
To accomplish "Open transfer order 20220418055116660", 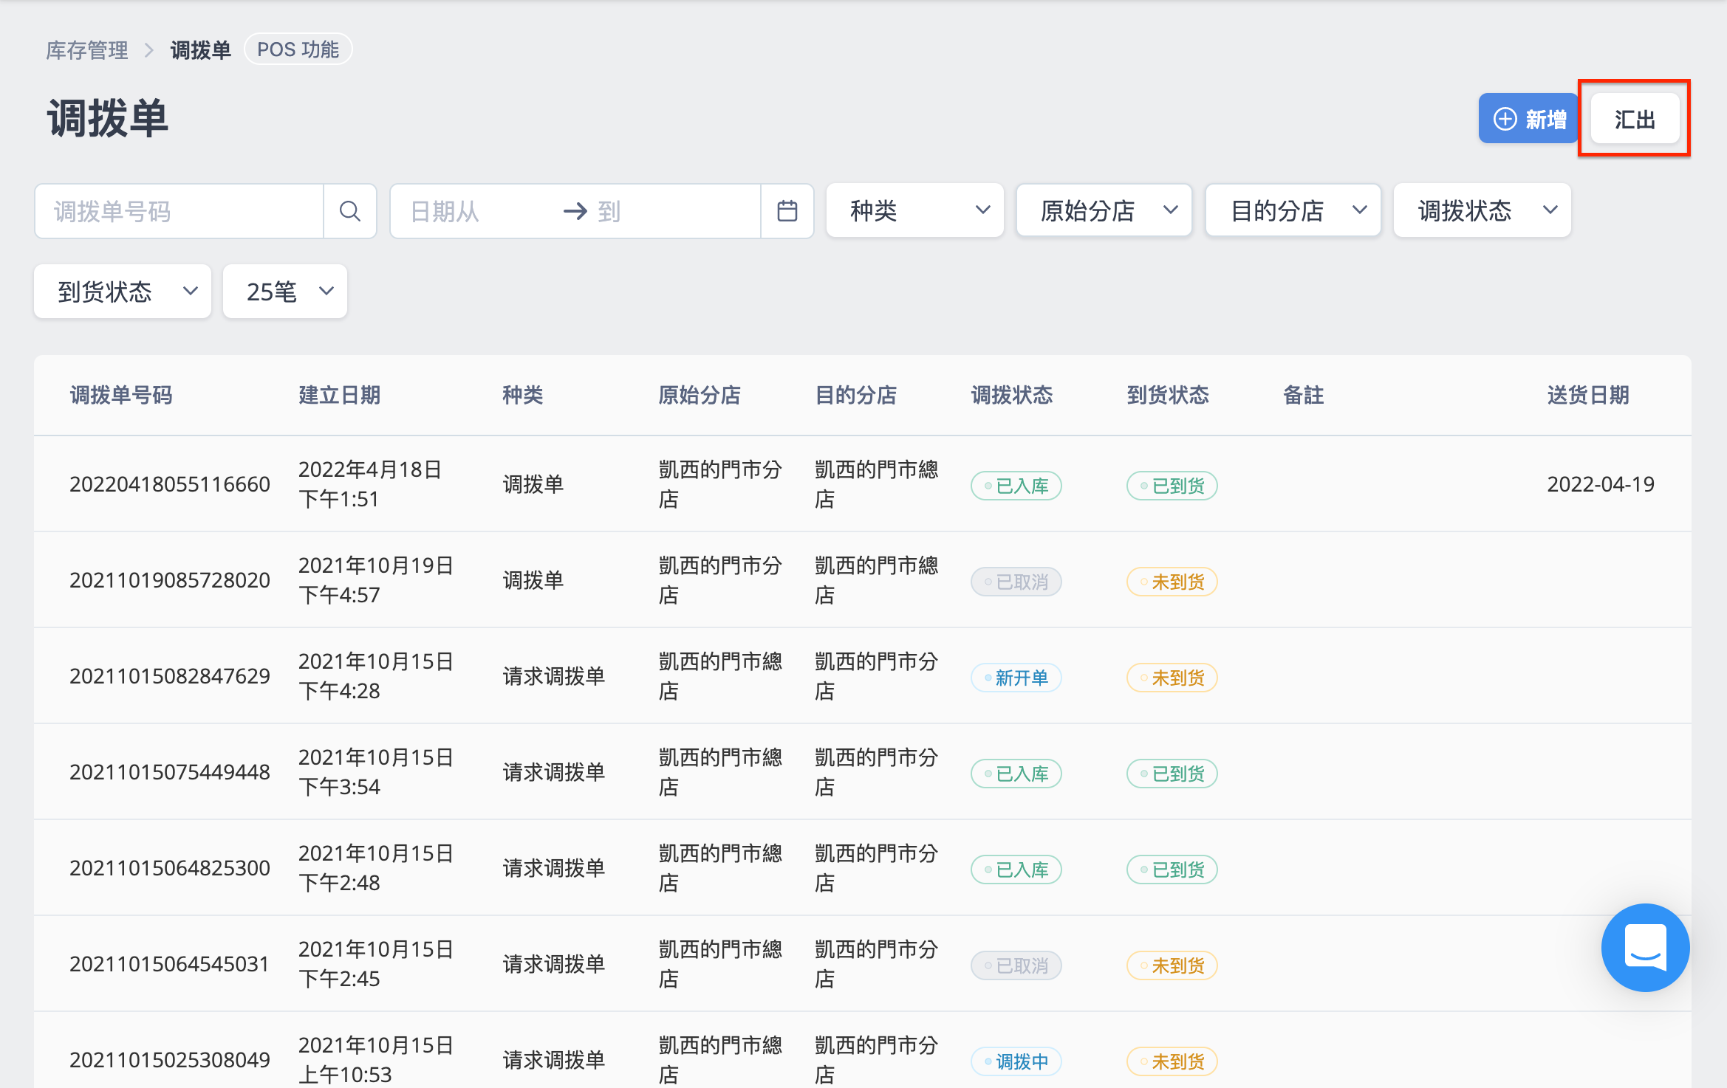I will [x=170, y=484].
